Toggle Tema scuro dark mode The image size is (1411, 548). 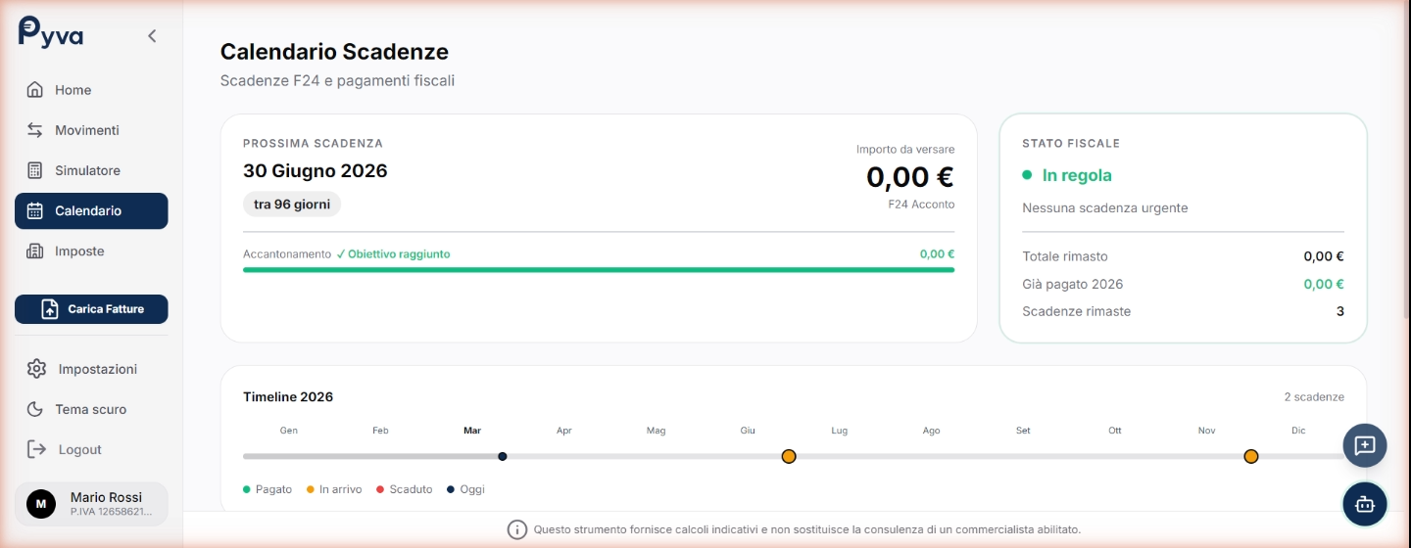[x=90, y=409]
